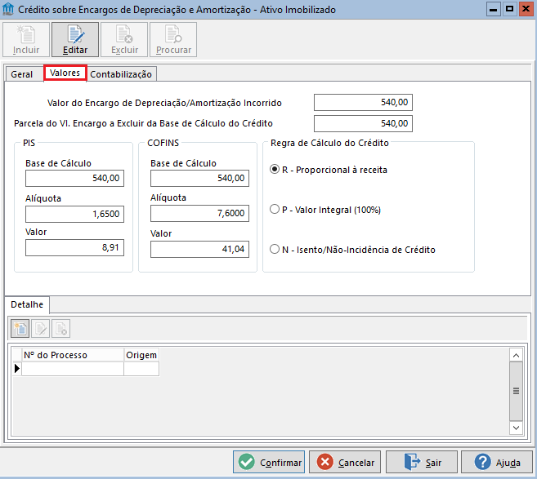Viewport: 537px width, 479px height.
Task: Click Valor do Encargo Incorrido field
Action: point(363,103)
